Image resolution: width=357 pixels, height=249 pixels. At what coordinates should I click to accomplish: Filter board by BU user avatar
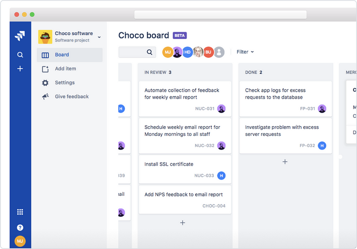[x=208, y=52]
